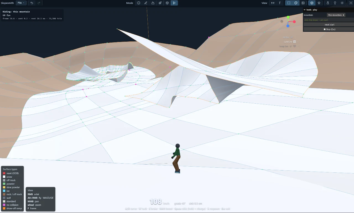The width and height of the screenshot is (354, 213).
Task: Click the F frame view button
Action: 280,3
